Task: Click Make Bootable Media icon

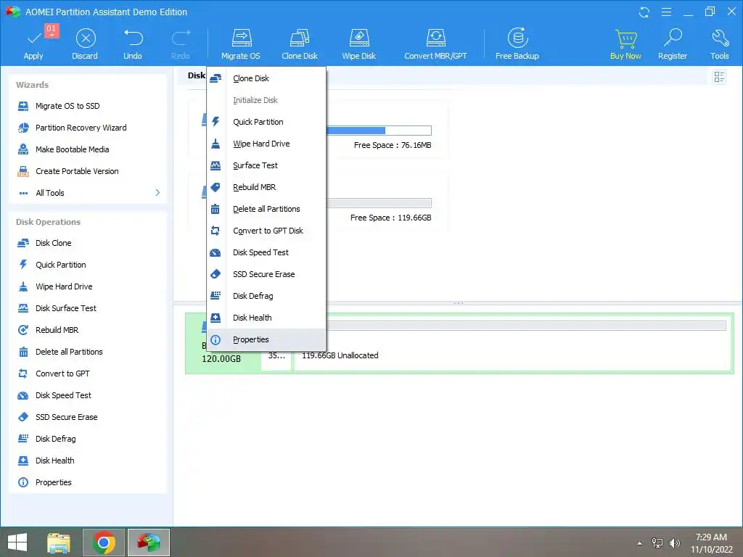Action: point(23,149)
